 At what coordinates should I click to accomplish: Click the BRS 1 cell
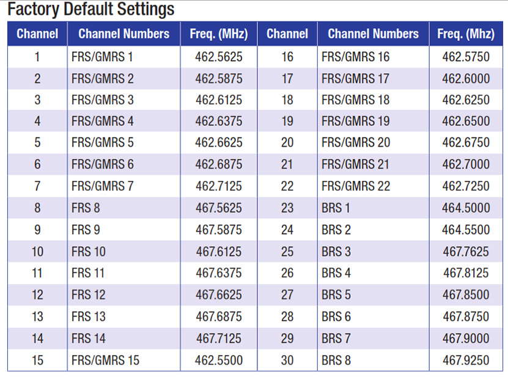pos(336,208)
